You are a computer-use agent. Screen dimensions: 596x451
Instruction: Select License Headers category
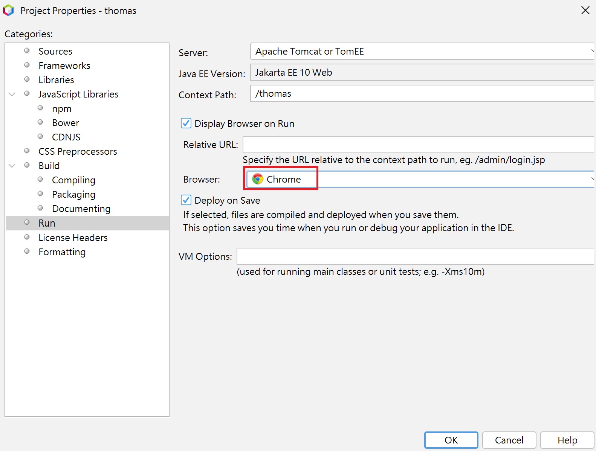pyautogui.click(x=73, y=238)
